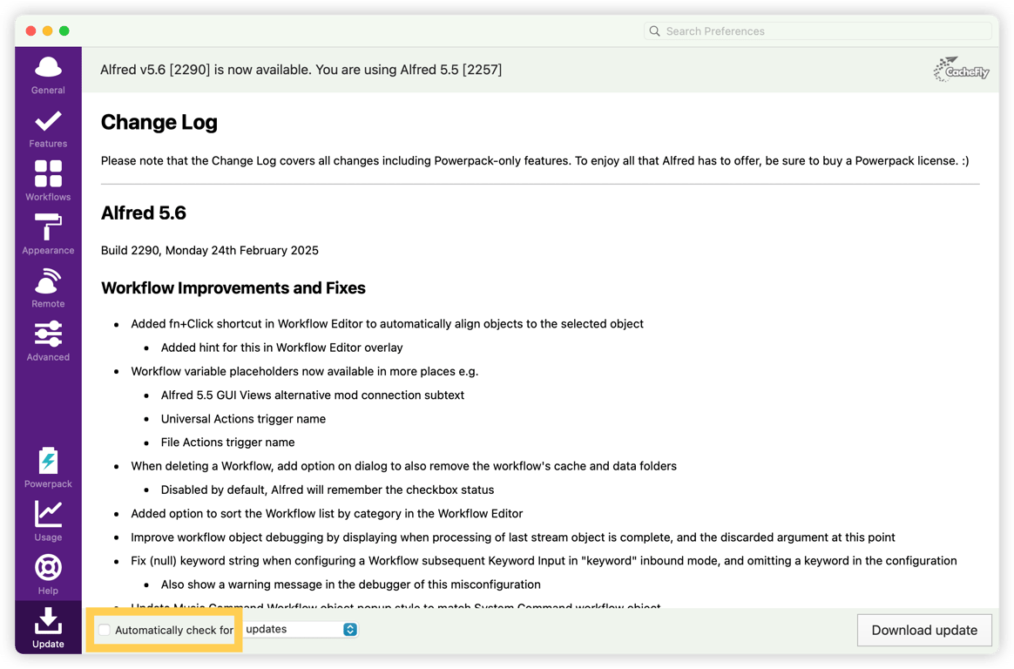This screenshot has height=669, width=1014.
Task: Enable Automatically check for updates checkbox
Action: [x=105, y=630]
